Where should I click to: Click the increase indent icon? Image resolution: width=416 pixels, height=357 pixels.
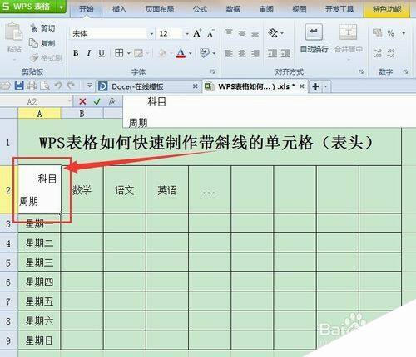tap(285, 53)
